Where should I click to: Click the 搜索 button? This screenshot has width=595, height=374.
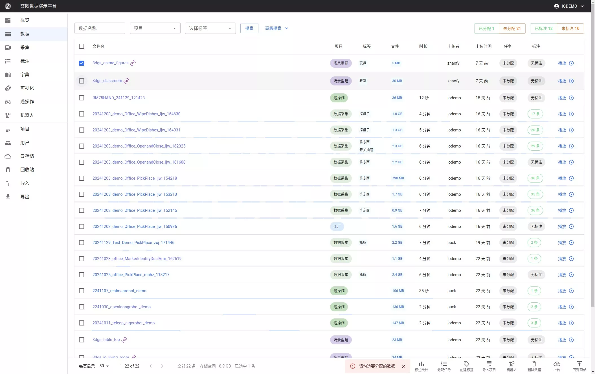pos(249,28)
